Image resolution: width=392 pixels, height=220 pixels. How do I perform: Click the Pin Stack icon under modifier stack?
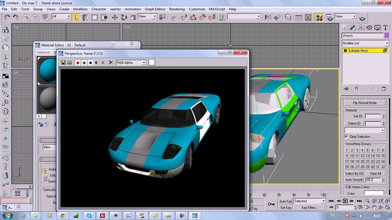click(x=346, y=89)
